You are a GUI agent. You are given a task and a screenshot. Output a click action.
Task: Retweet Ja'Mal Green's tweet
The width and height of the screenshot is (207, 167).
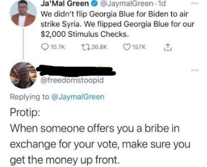pyautogui.click(x=85, y=47)
